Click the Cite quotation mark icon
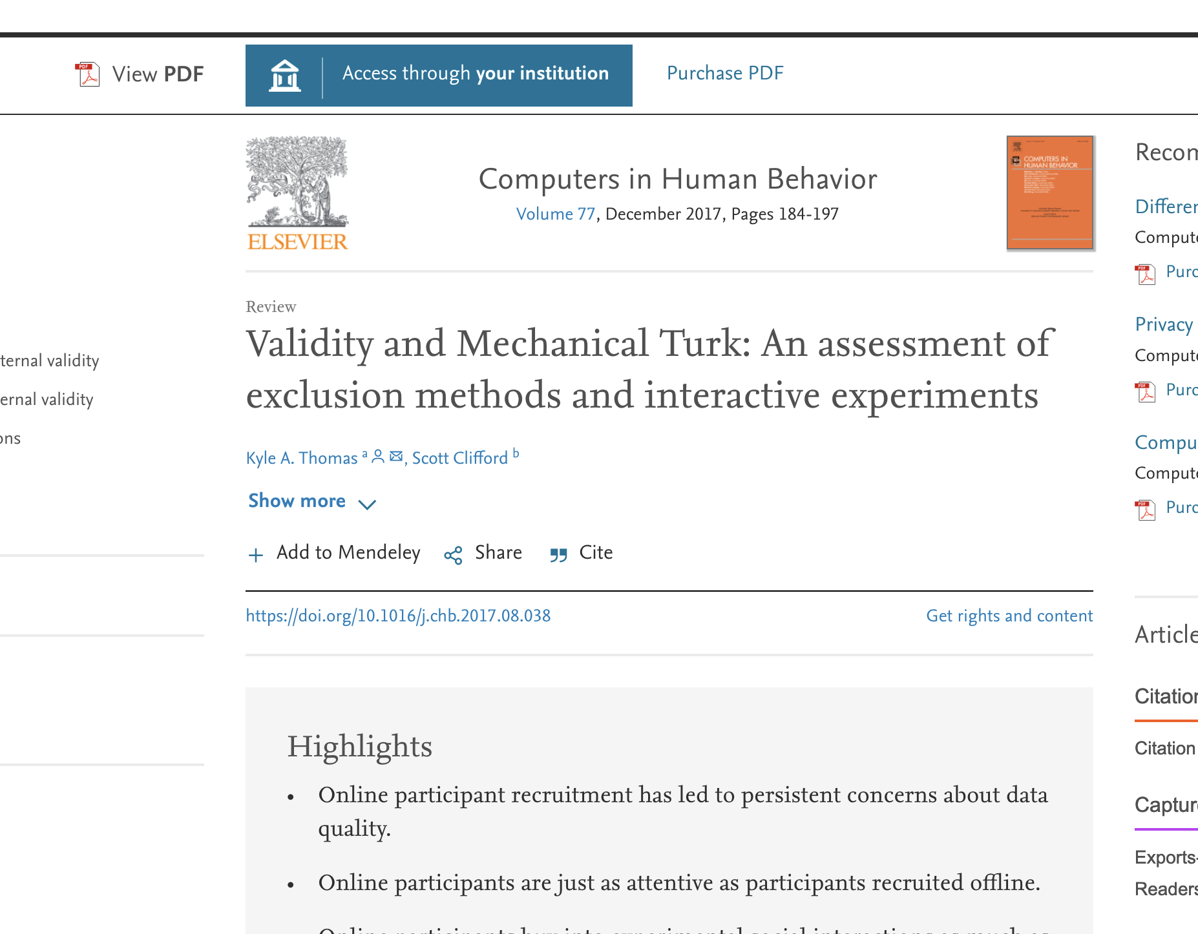Screen dimensions: 1198x934 (558, 555)
